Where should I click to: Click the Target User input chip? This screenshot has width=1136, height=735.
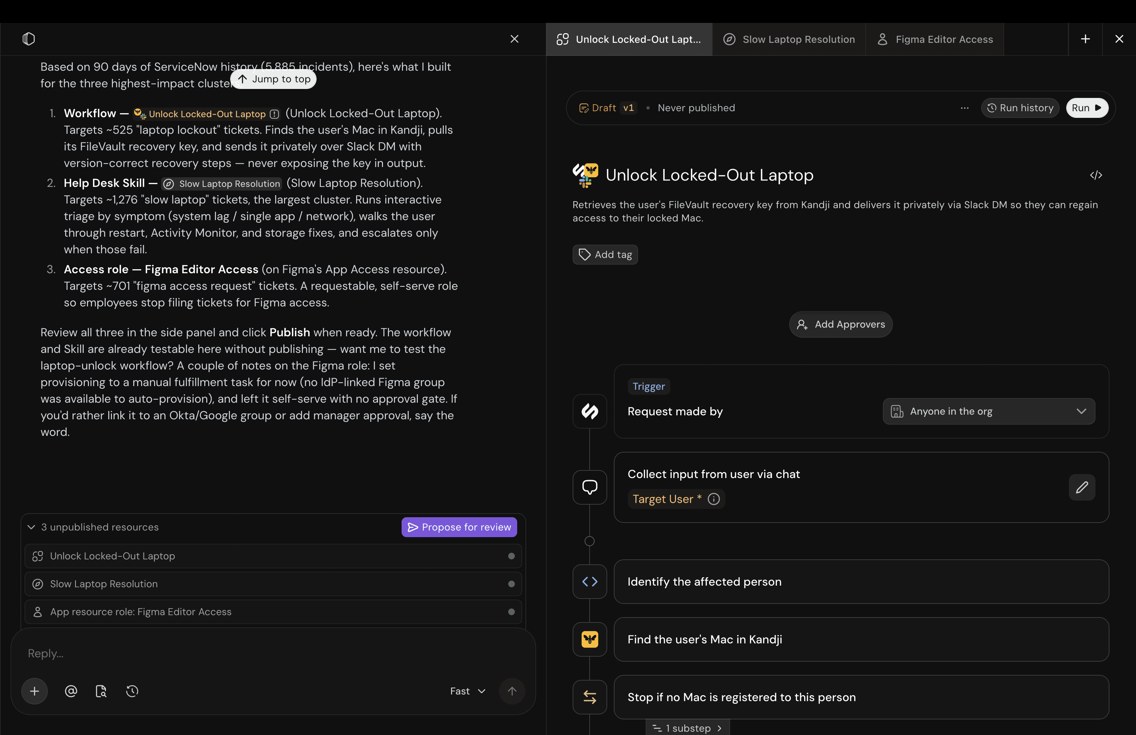[676, 499]
